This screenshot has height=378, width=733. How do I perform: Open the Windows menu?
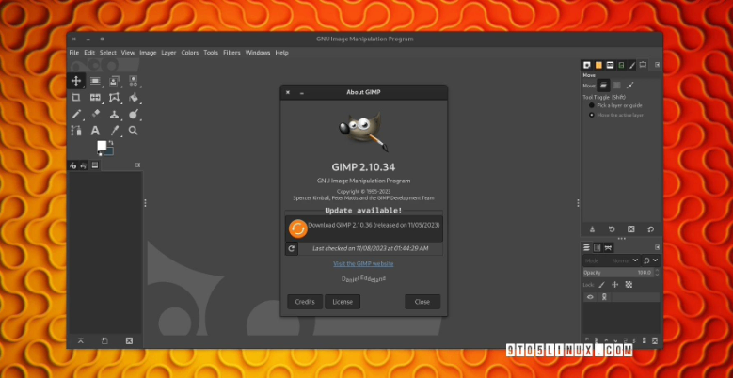258,53
